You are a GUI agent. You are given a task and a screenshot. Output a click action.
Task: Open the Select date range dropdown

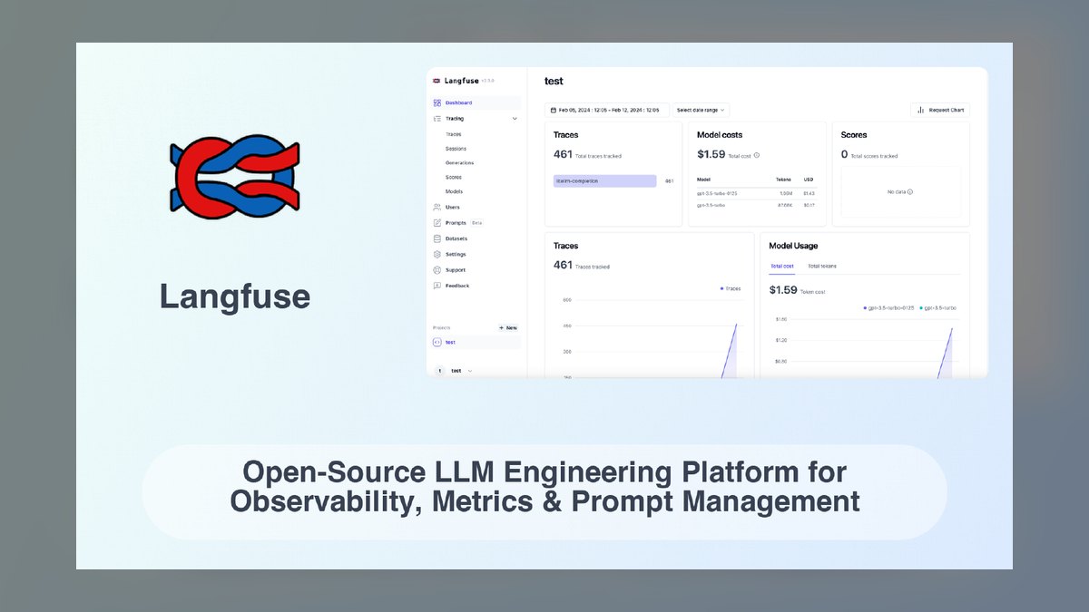[x=701, y=110]
